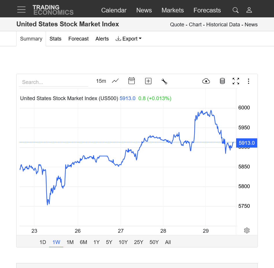Open the three-dot chart options menu
The image size is (274, 268).
pos(248,81)
